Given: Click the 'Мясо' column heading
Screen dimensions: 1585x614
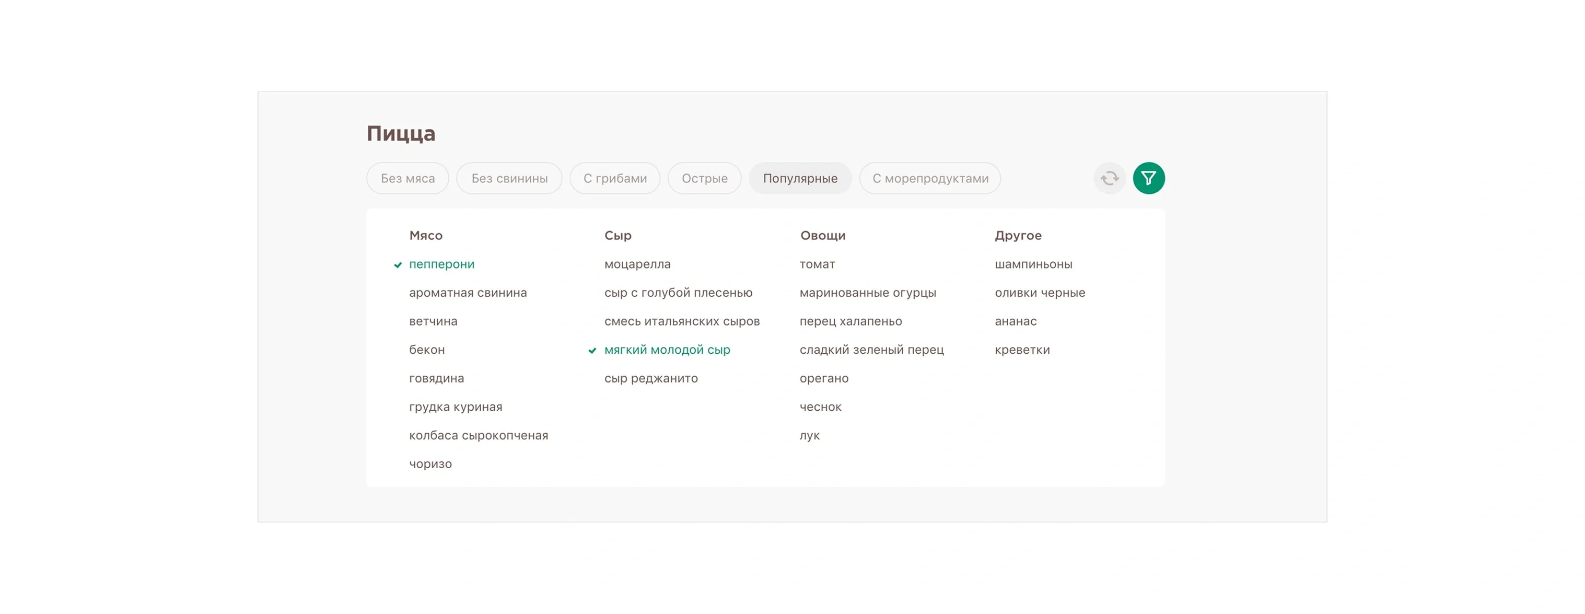Looking at the screenshot, I should tap(426, 236).
